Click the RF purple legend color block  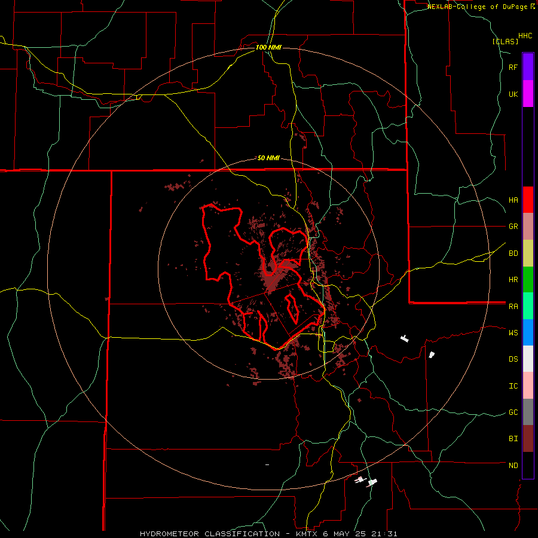[x=528, y=67]
